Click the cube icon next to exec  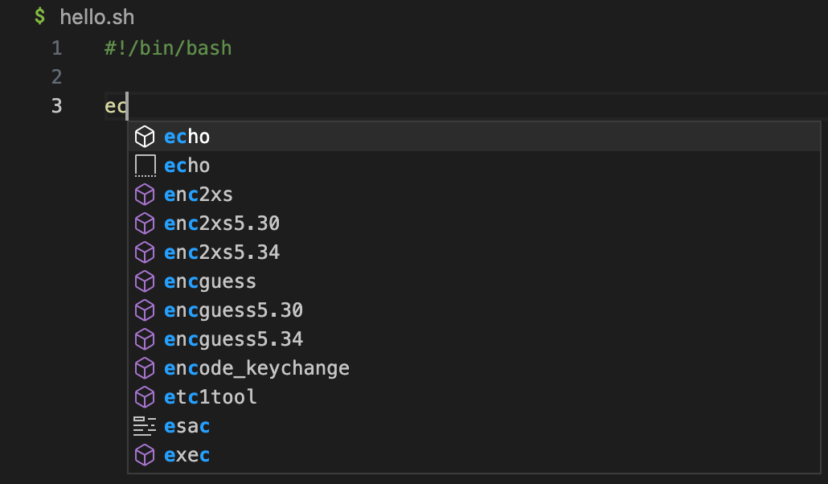pos(144,455)
